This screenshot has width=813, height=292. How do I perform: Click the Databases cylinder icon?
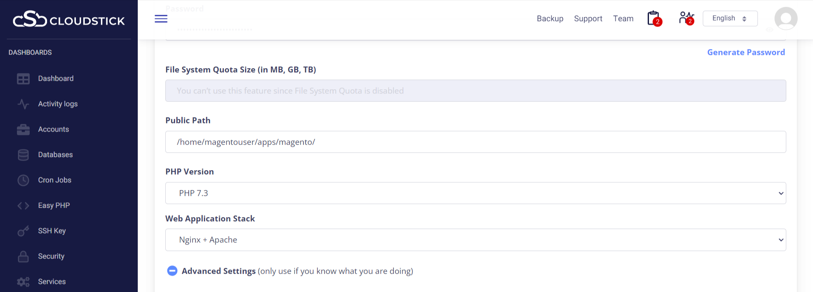23,155
